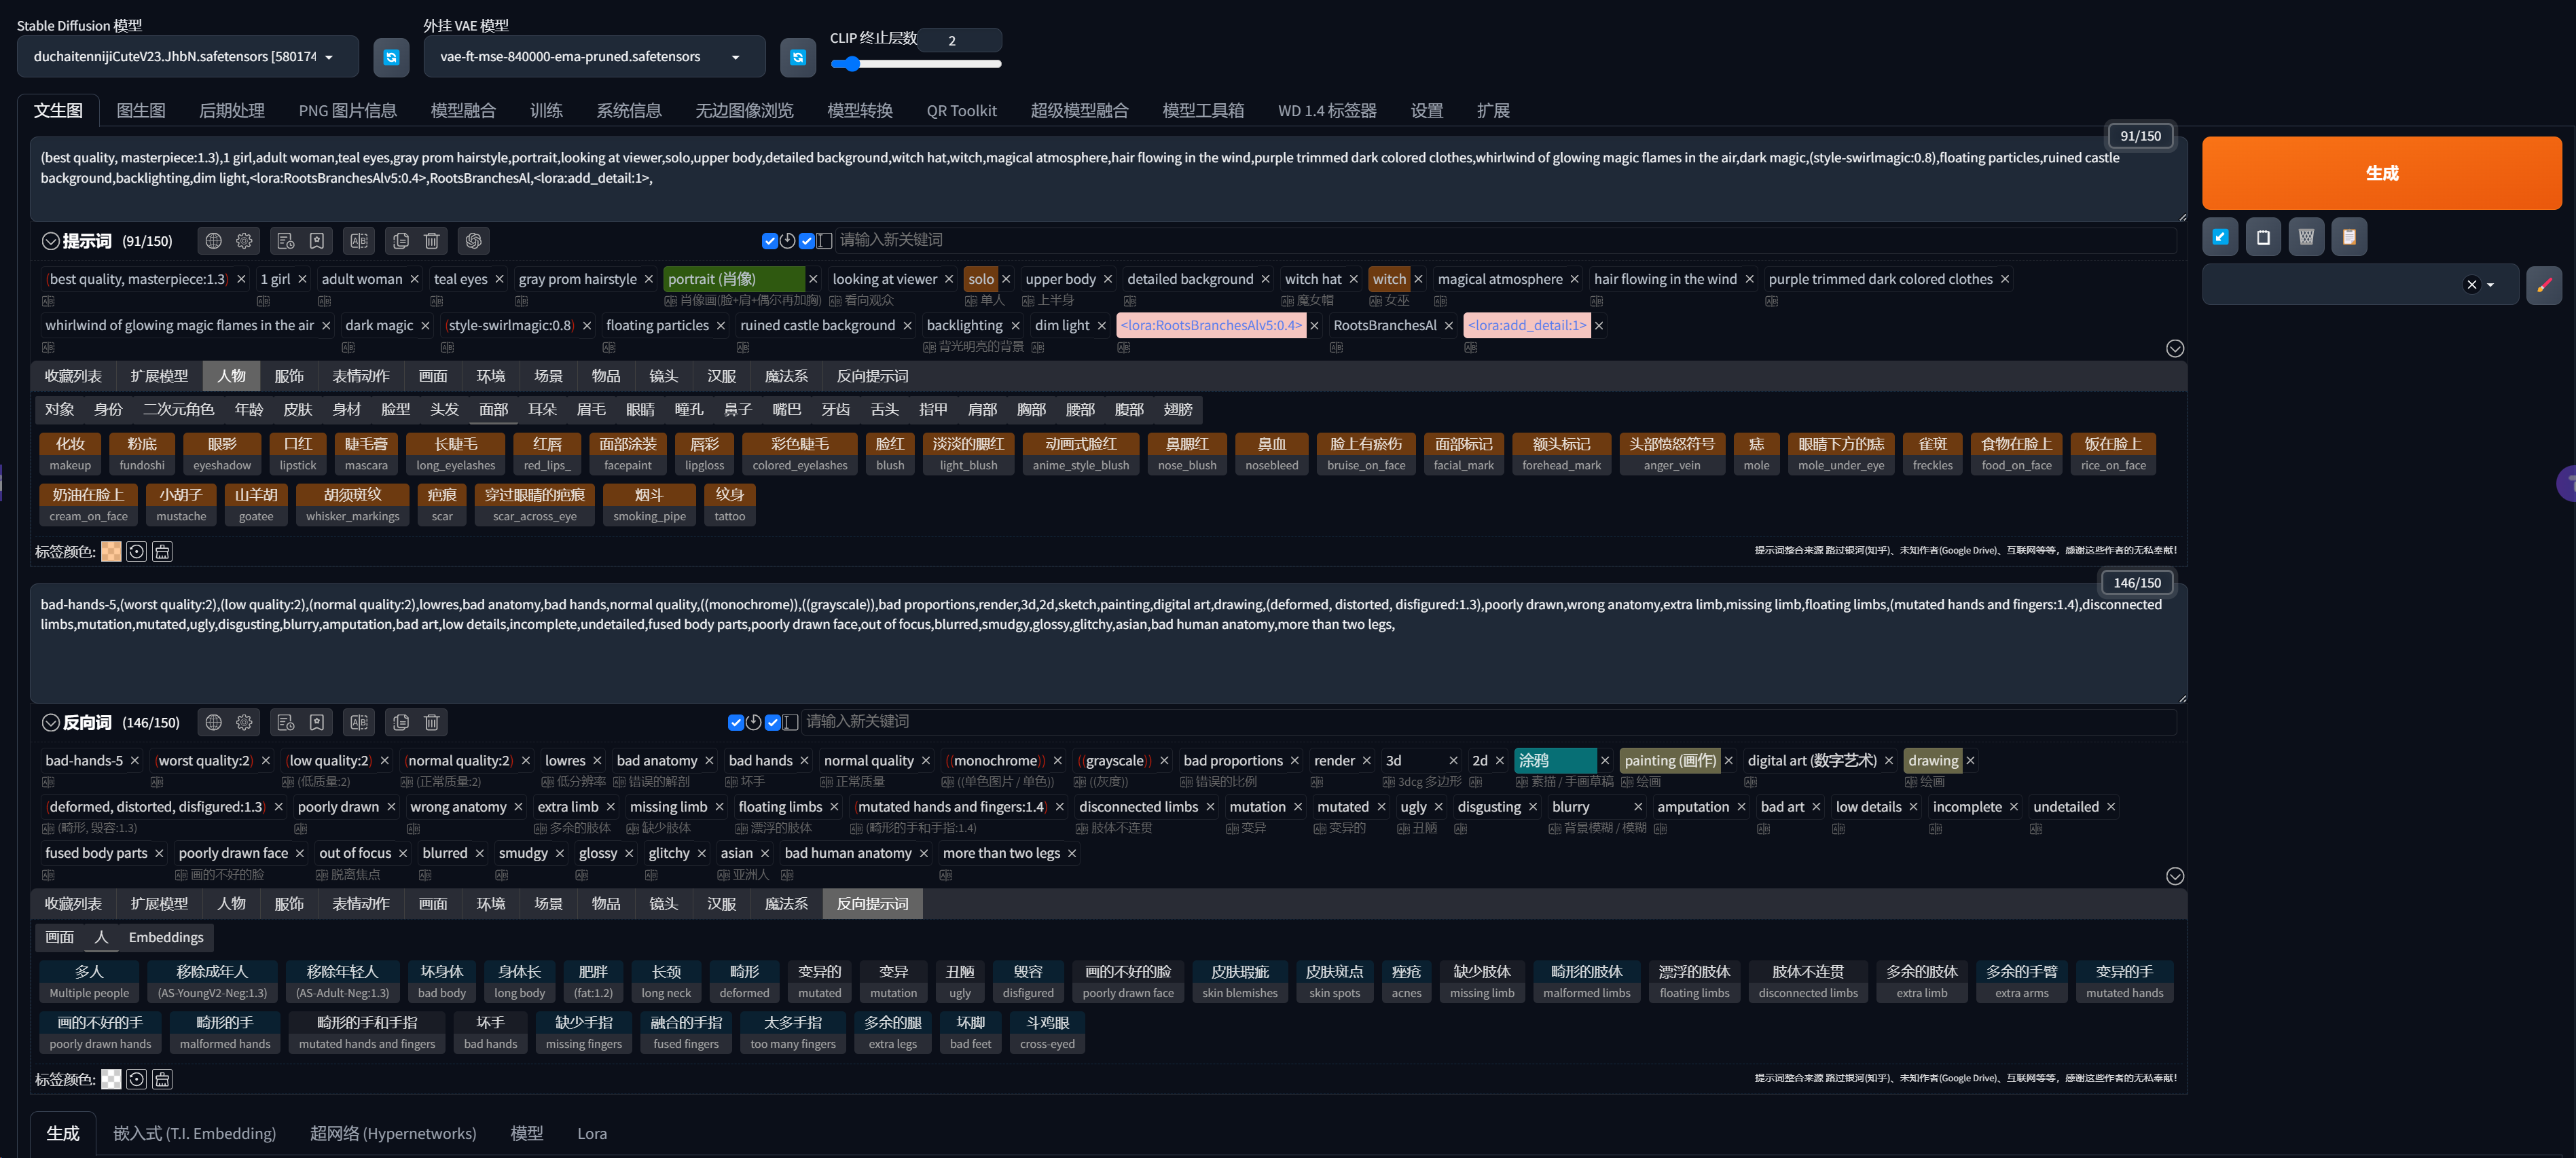Image resolution: width=2576 pixels, height=1158 pixels.
Task: Copy negative prompt icon in 反向词 toolbar
Action: (x=401, y=722)
